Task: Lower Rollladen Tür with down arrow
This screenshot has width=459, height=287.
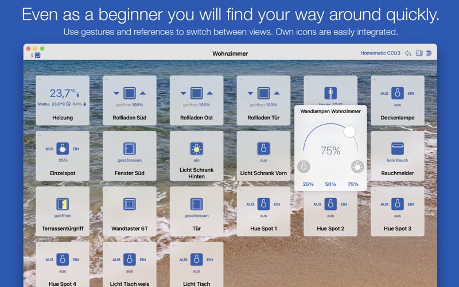Action: pos(250,94)
